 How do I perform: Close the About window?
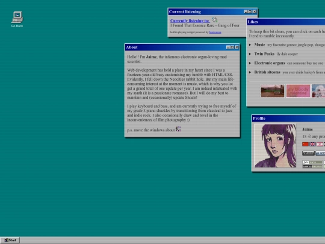(x=237, y=48)
